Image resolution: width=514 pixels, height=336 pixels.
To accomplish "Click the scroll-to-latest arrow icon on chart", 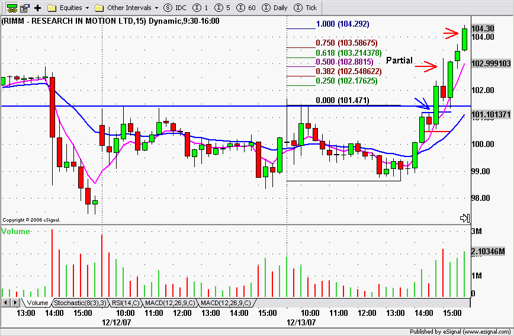I will click(465, 218).
